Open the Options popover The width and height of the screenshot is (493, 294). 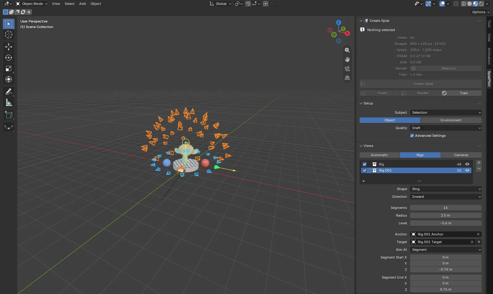pyautogui.click(x=480, y=12)
